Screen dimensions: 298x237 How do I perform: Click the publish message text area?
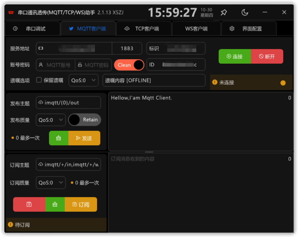click(x=201, y=122)
